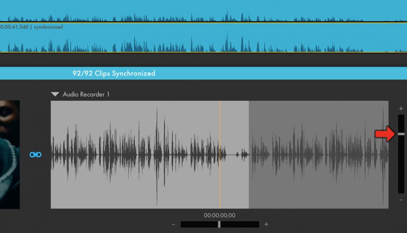407x233 pixels.
Task: Click the horizontal slider track left of its handle
Action: (199, 225)
